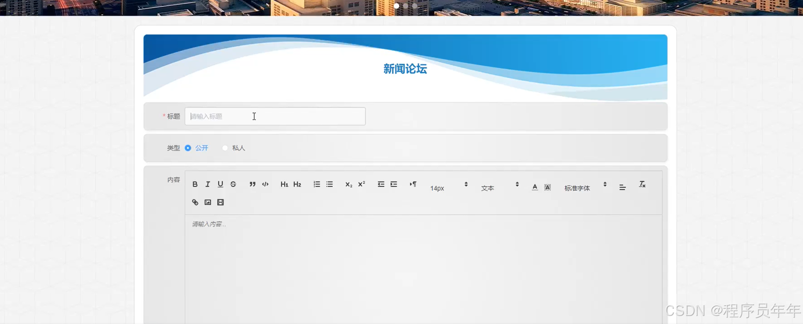Decrease indent with the outdent icon
803x324 pixels.
pyautogui.click(x=381, y=184)
